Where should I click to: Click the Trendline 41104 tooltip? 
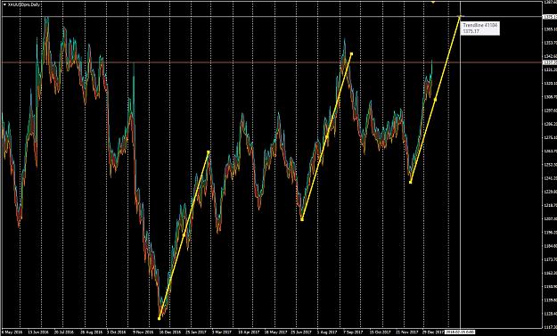point(480,29)
